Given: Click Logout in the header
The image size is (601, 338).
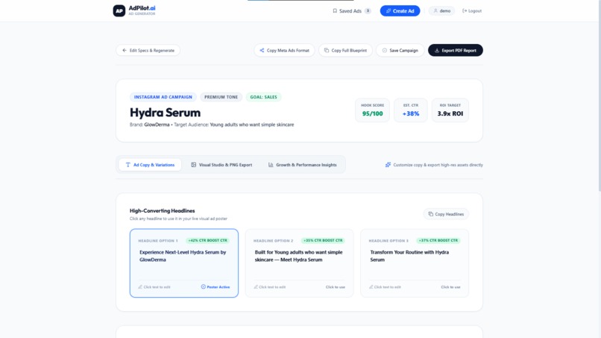Looking at the screenshot, I should [x=472, y=10].
